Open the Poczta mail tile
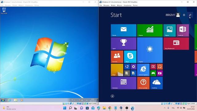197x111 pixels. coord(123,31)
